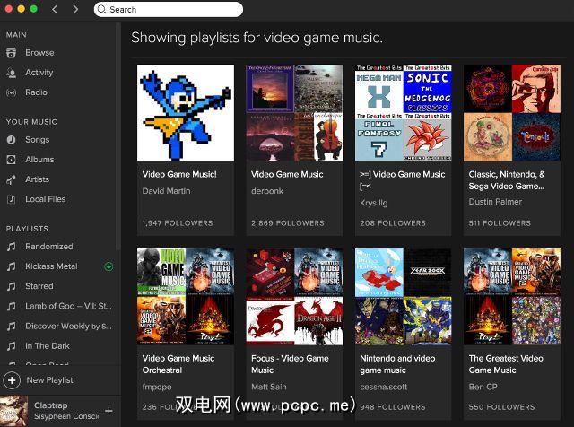Open David Martin's profile
Viewport: 574px width, 427px height.
click(x=166, y=191)
